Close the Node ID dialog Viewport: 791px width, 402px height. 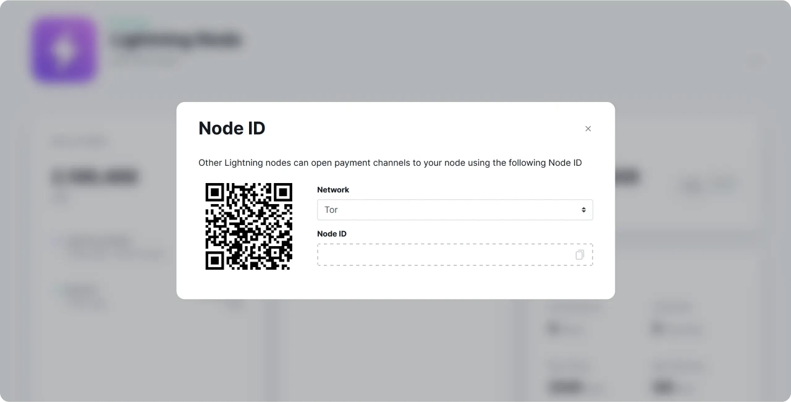point(588,129)
